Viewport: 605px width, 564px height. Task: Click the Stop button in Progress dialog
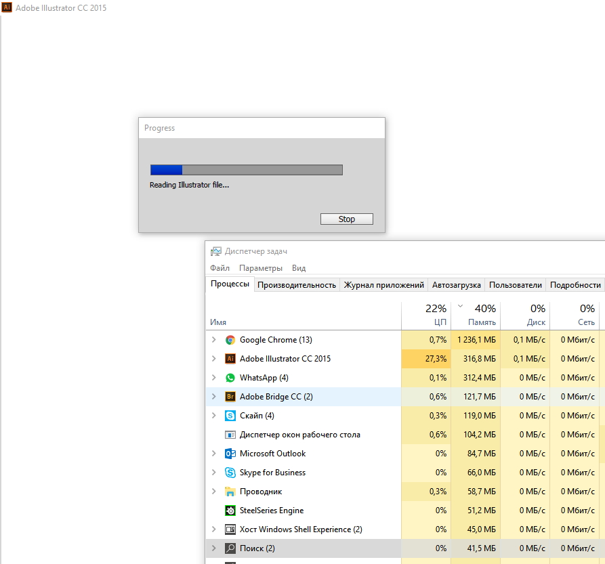click(x=346, y=219)
